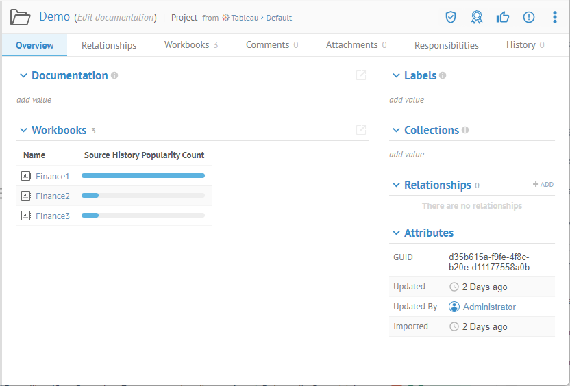This screenshot has width=570, height=386.
Task: Collapse the Relationships panel chevron
Action: point(396,185)
